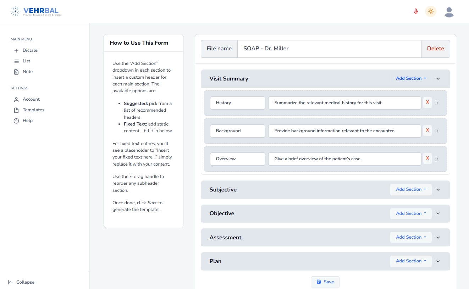This screenshot has height=289, width=469.
Task: Open Add Section dropdown in Assessment
Action: tap(411, 237)
